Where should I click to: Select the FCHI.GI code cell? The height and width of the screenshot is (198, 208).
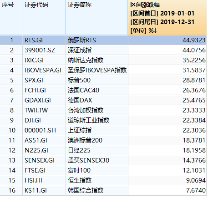pos(44,90)
